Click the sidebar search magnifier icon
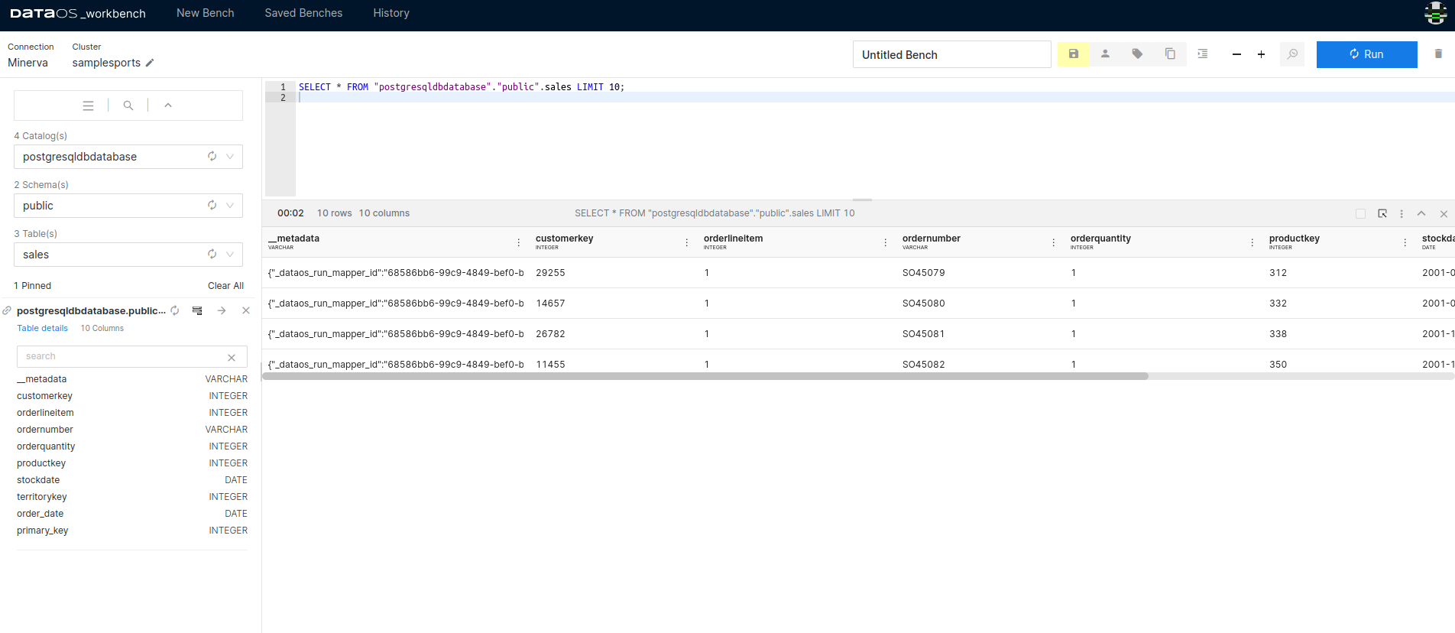 (128, 105)
